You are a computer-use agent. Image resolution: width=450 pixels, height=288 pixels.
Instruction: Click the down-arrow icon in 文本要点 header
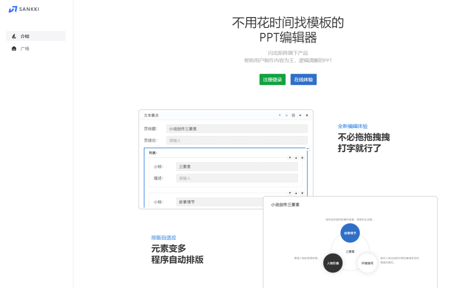[x=286, y=115]
